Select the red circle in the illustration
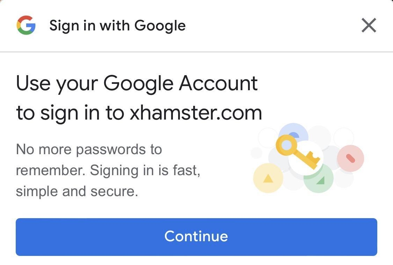This screenshot has width=393, height=265. click(351, 158)
